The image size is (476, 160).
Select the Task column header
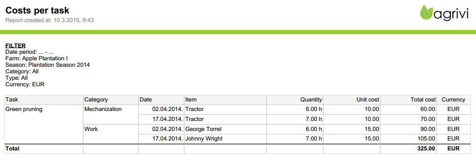(x=44, y=99)
